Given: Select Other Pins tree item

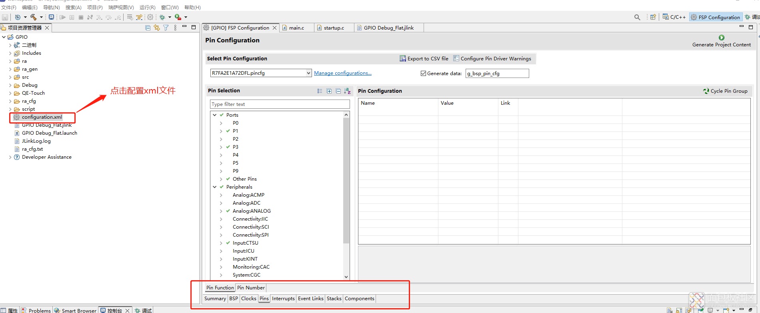Looking at the screenshot, I should pyautogui.click(x=245, y=179).
